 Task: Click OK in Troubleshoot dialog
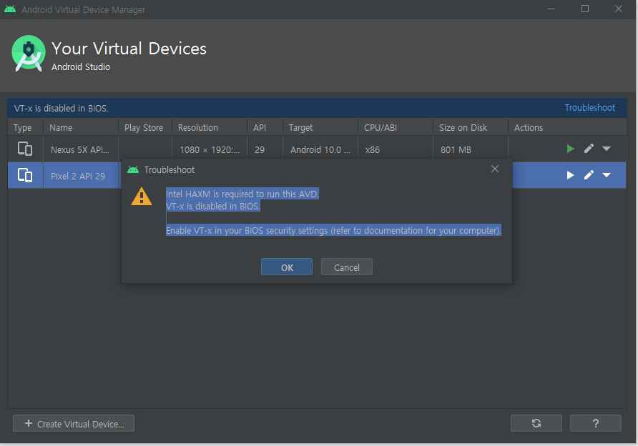point(287,267)
